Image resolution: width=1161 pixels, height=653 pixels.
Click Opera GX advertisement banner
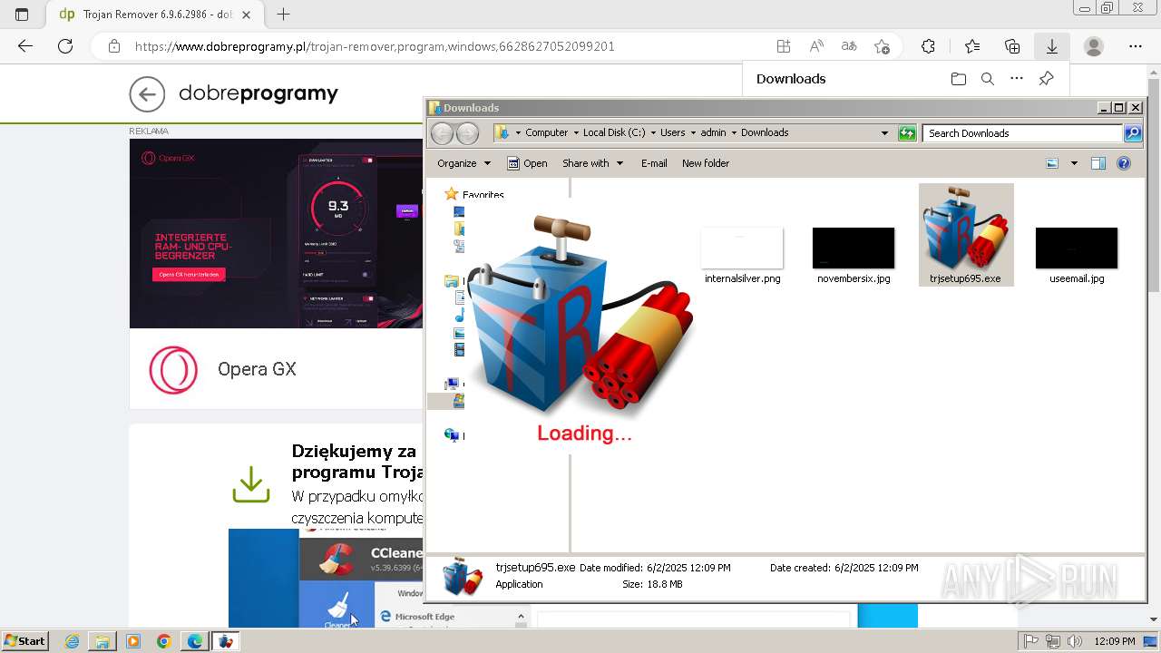tap(276, 233)
